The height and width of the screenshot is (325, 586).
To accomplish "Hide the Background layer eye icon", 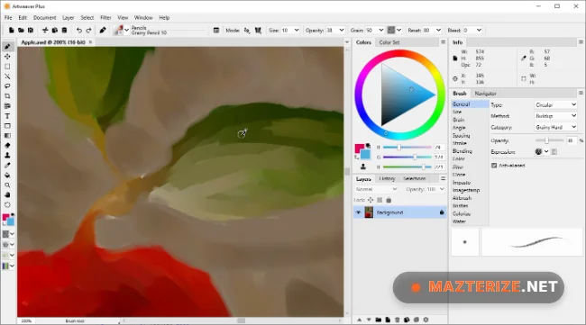I will [359, 212].
